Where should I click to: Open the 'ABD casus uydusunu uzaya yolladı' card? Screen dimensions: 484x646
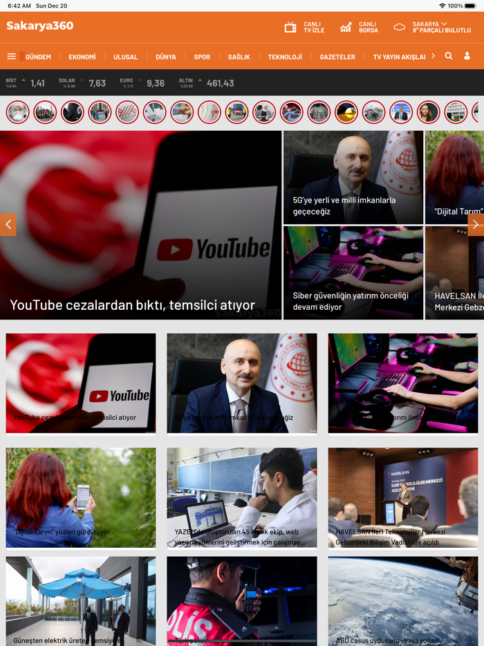tap(403, 601)
